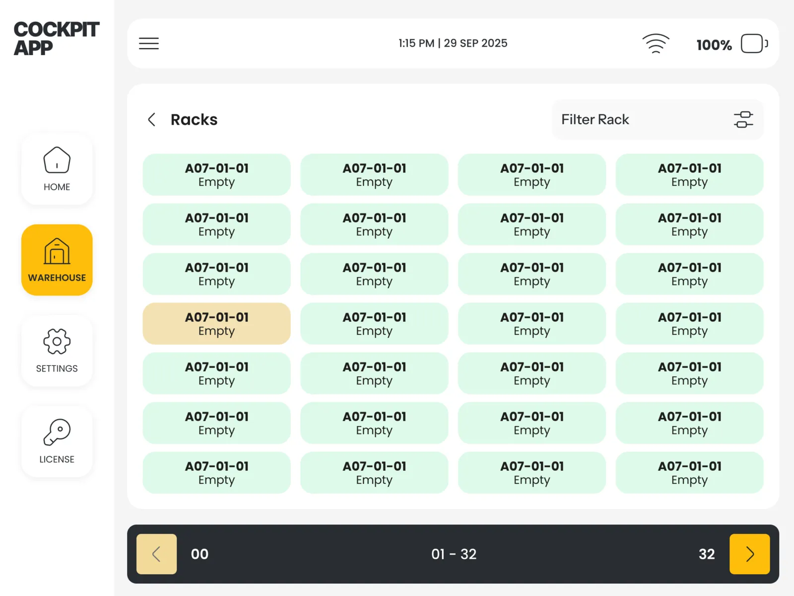Select the Warehouse sidebar item
The image size is (794, 596).
(57, 260)
